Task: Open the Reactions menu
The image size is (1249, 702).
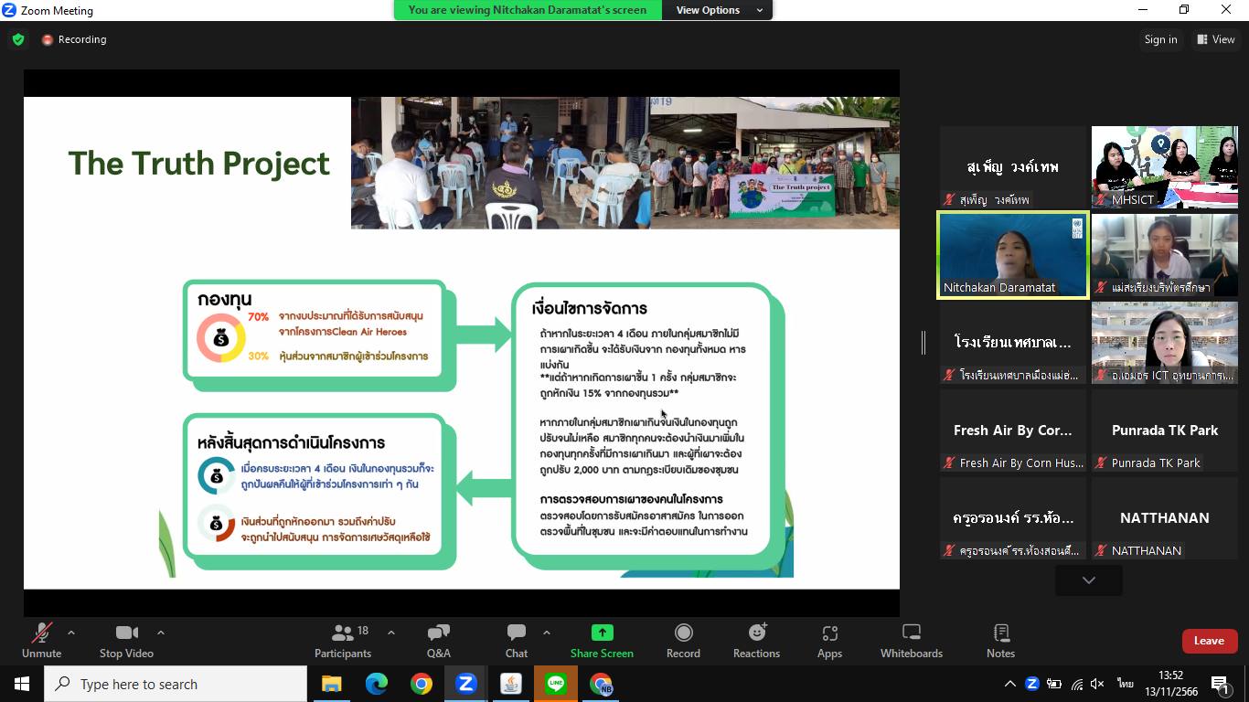Action: 756,641
